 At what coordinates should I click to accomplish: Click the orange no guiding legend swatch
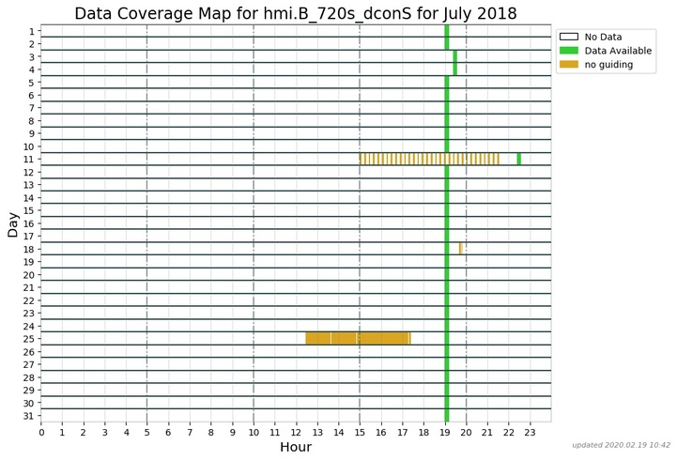(569, 65)
